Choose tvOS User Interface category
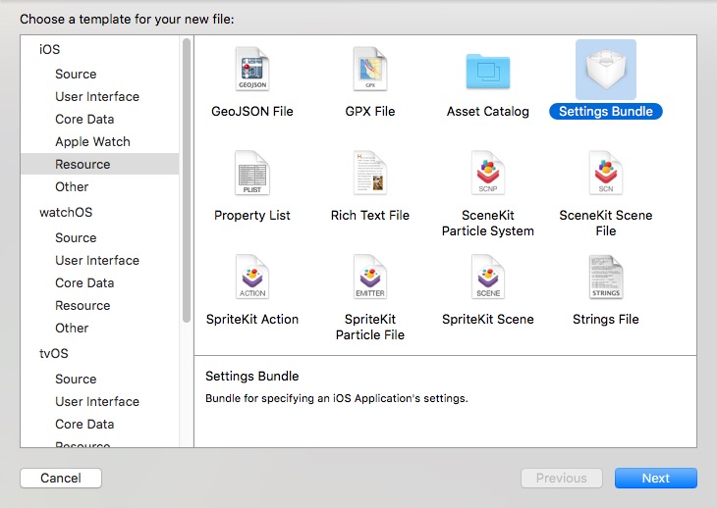The image size is (717, 508). tap(97, 401)
